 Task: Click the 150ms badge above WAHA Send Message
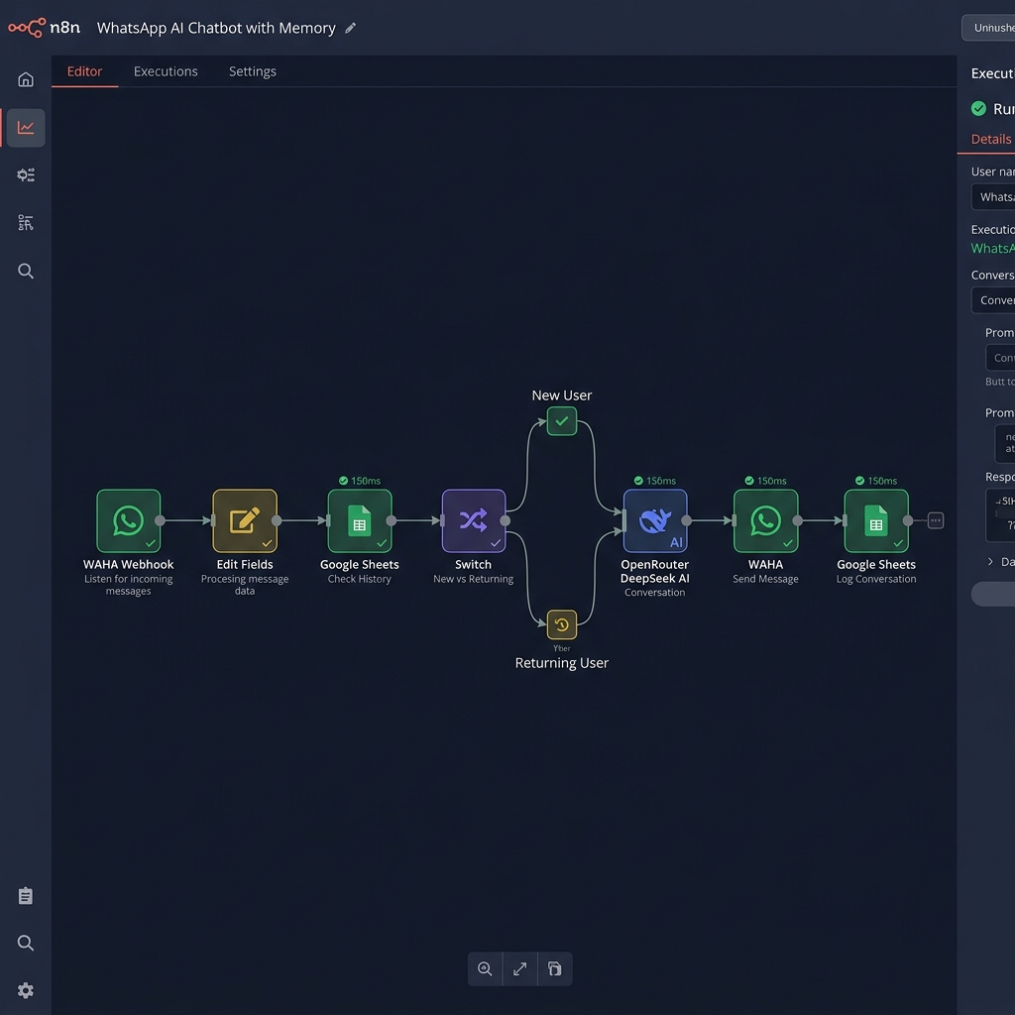(x=766, y=481)
